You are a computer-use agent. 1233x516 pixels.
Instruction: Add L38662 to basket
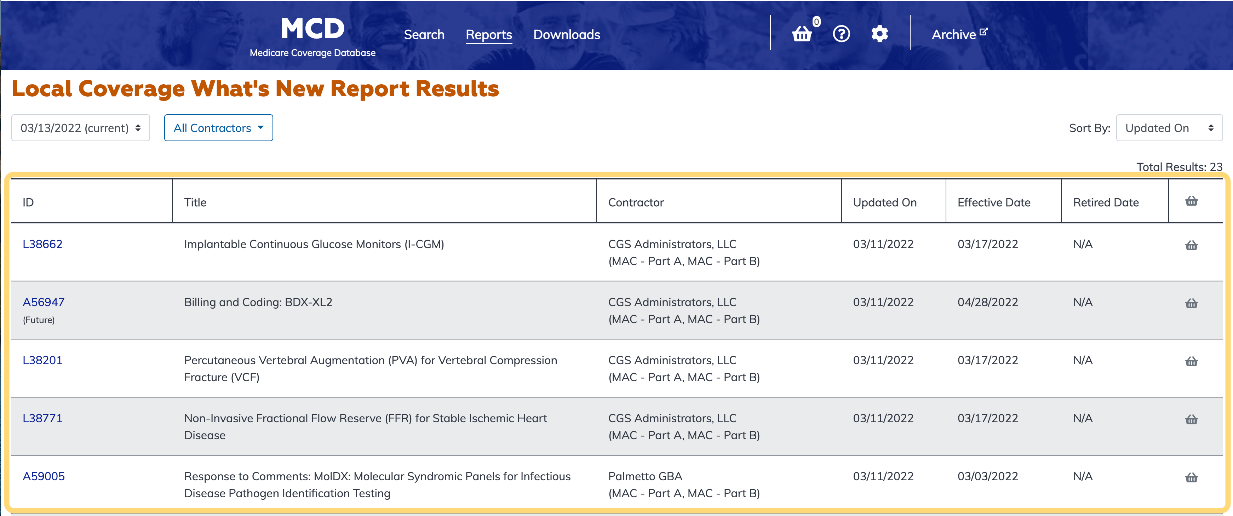[1191, 246]
